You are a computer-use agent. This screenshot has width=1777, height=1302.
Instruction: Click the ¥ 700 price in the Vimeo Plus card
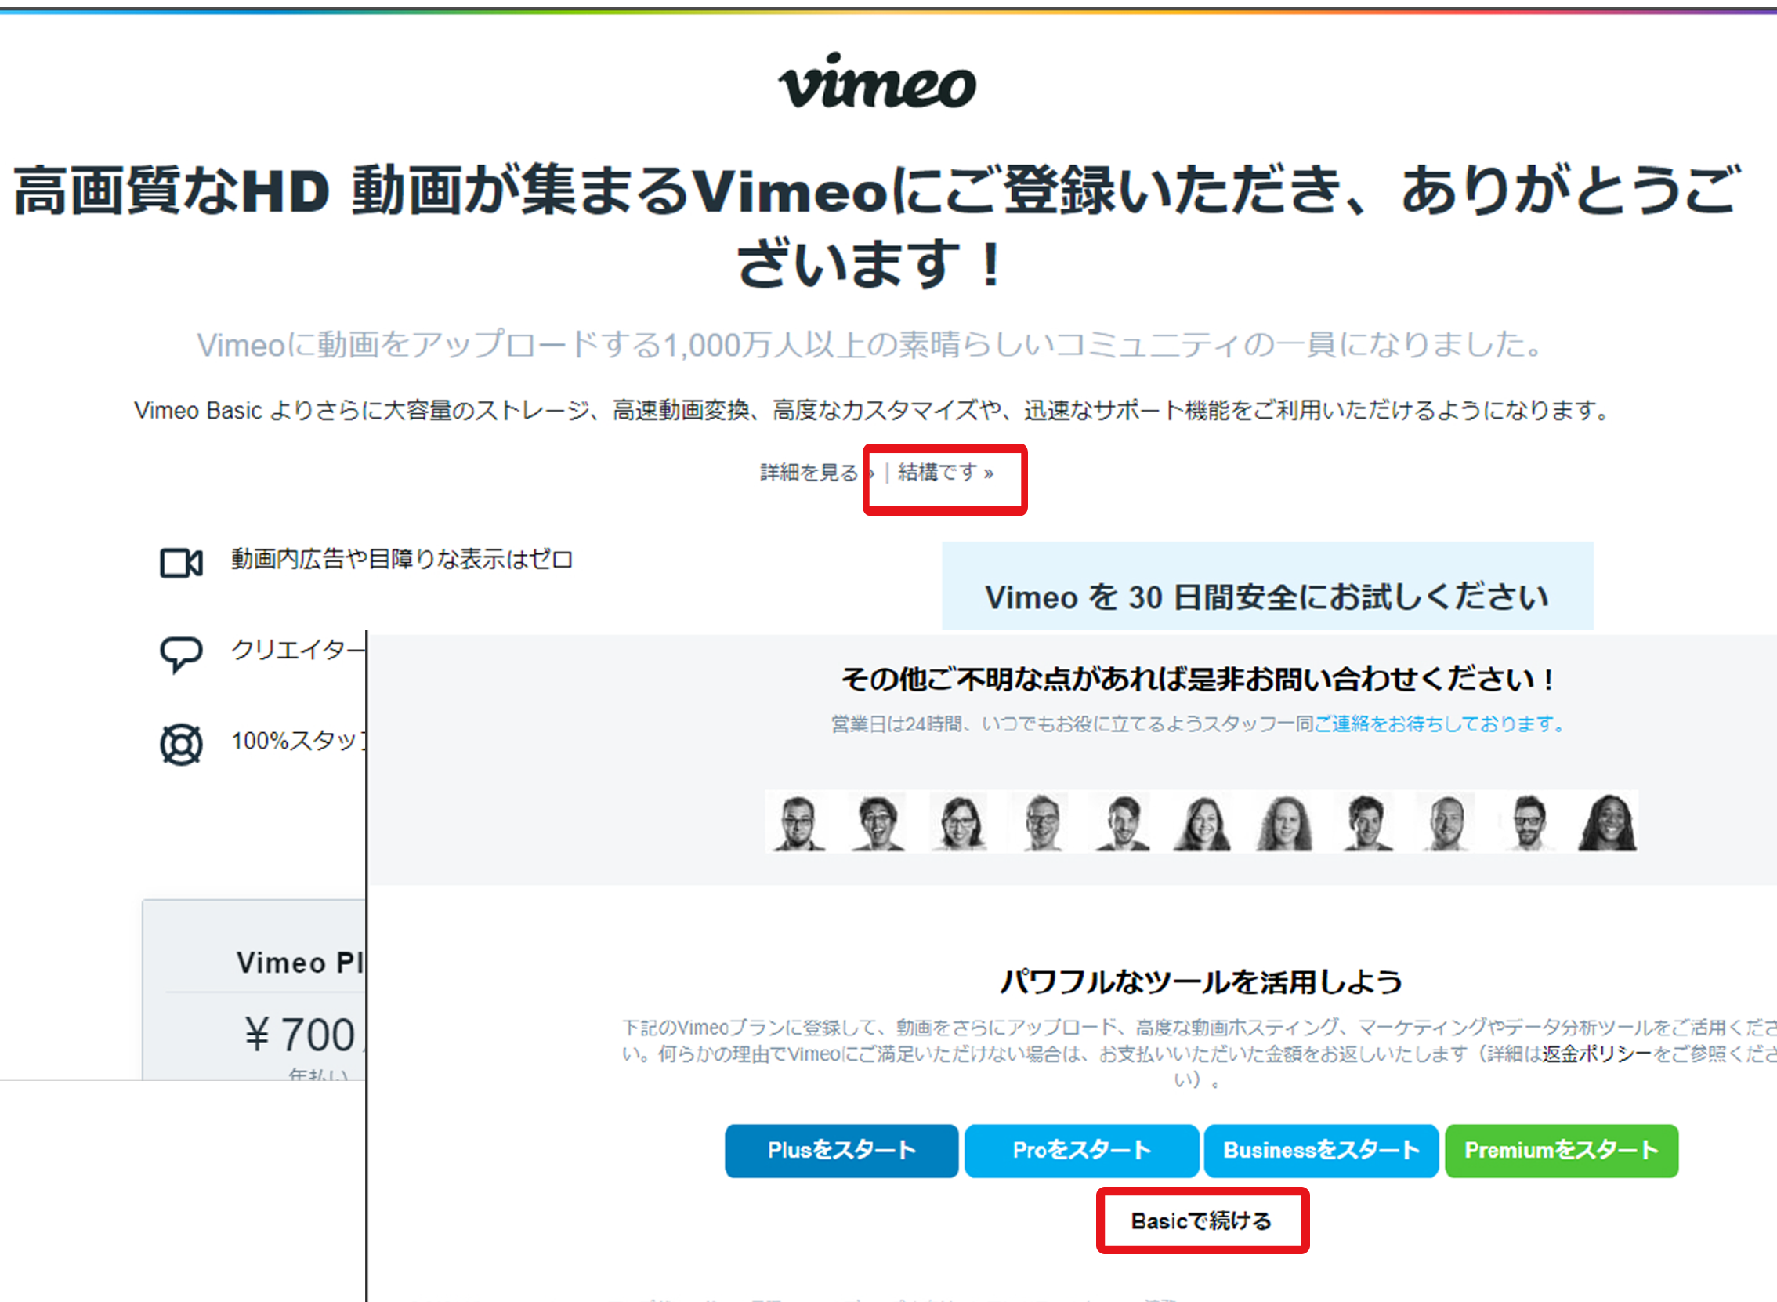300,1034
